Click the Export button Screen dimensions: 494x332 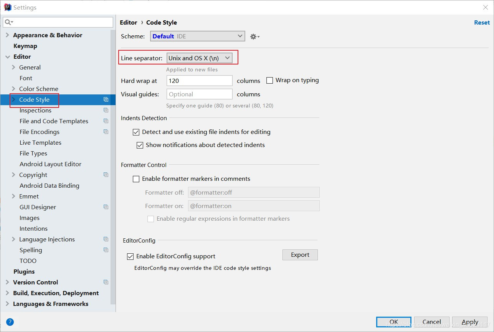(300, 255)
